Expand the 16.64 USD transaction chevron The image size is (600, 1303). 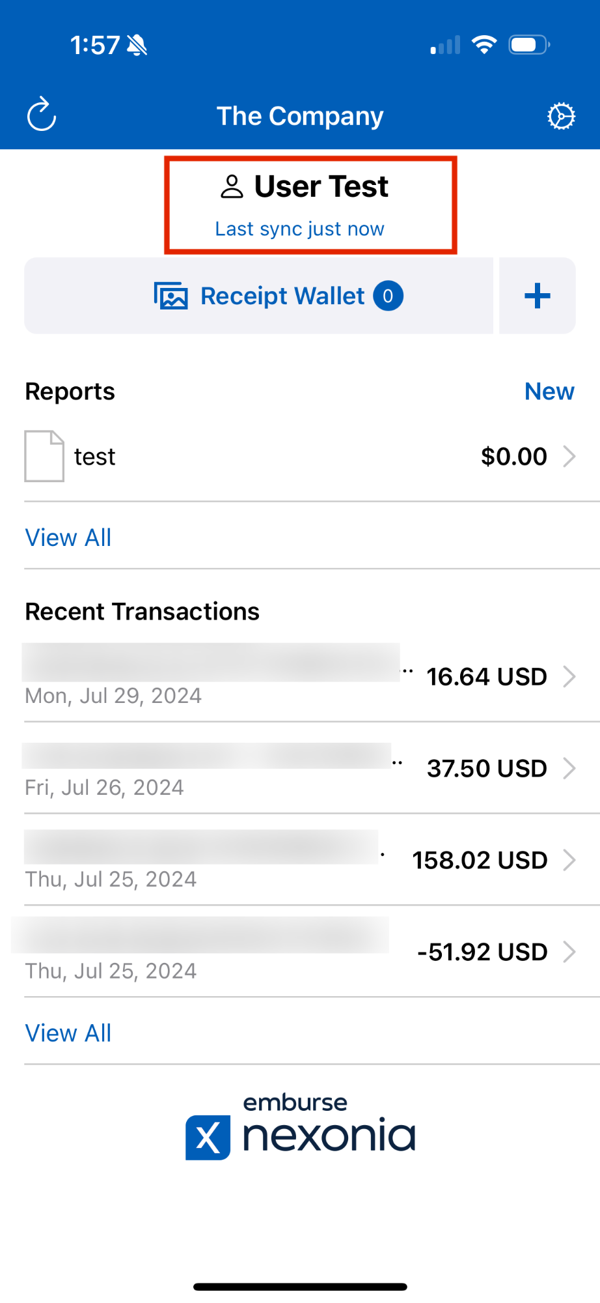(569, 677)
